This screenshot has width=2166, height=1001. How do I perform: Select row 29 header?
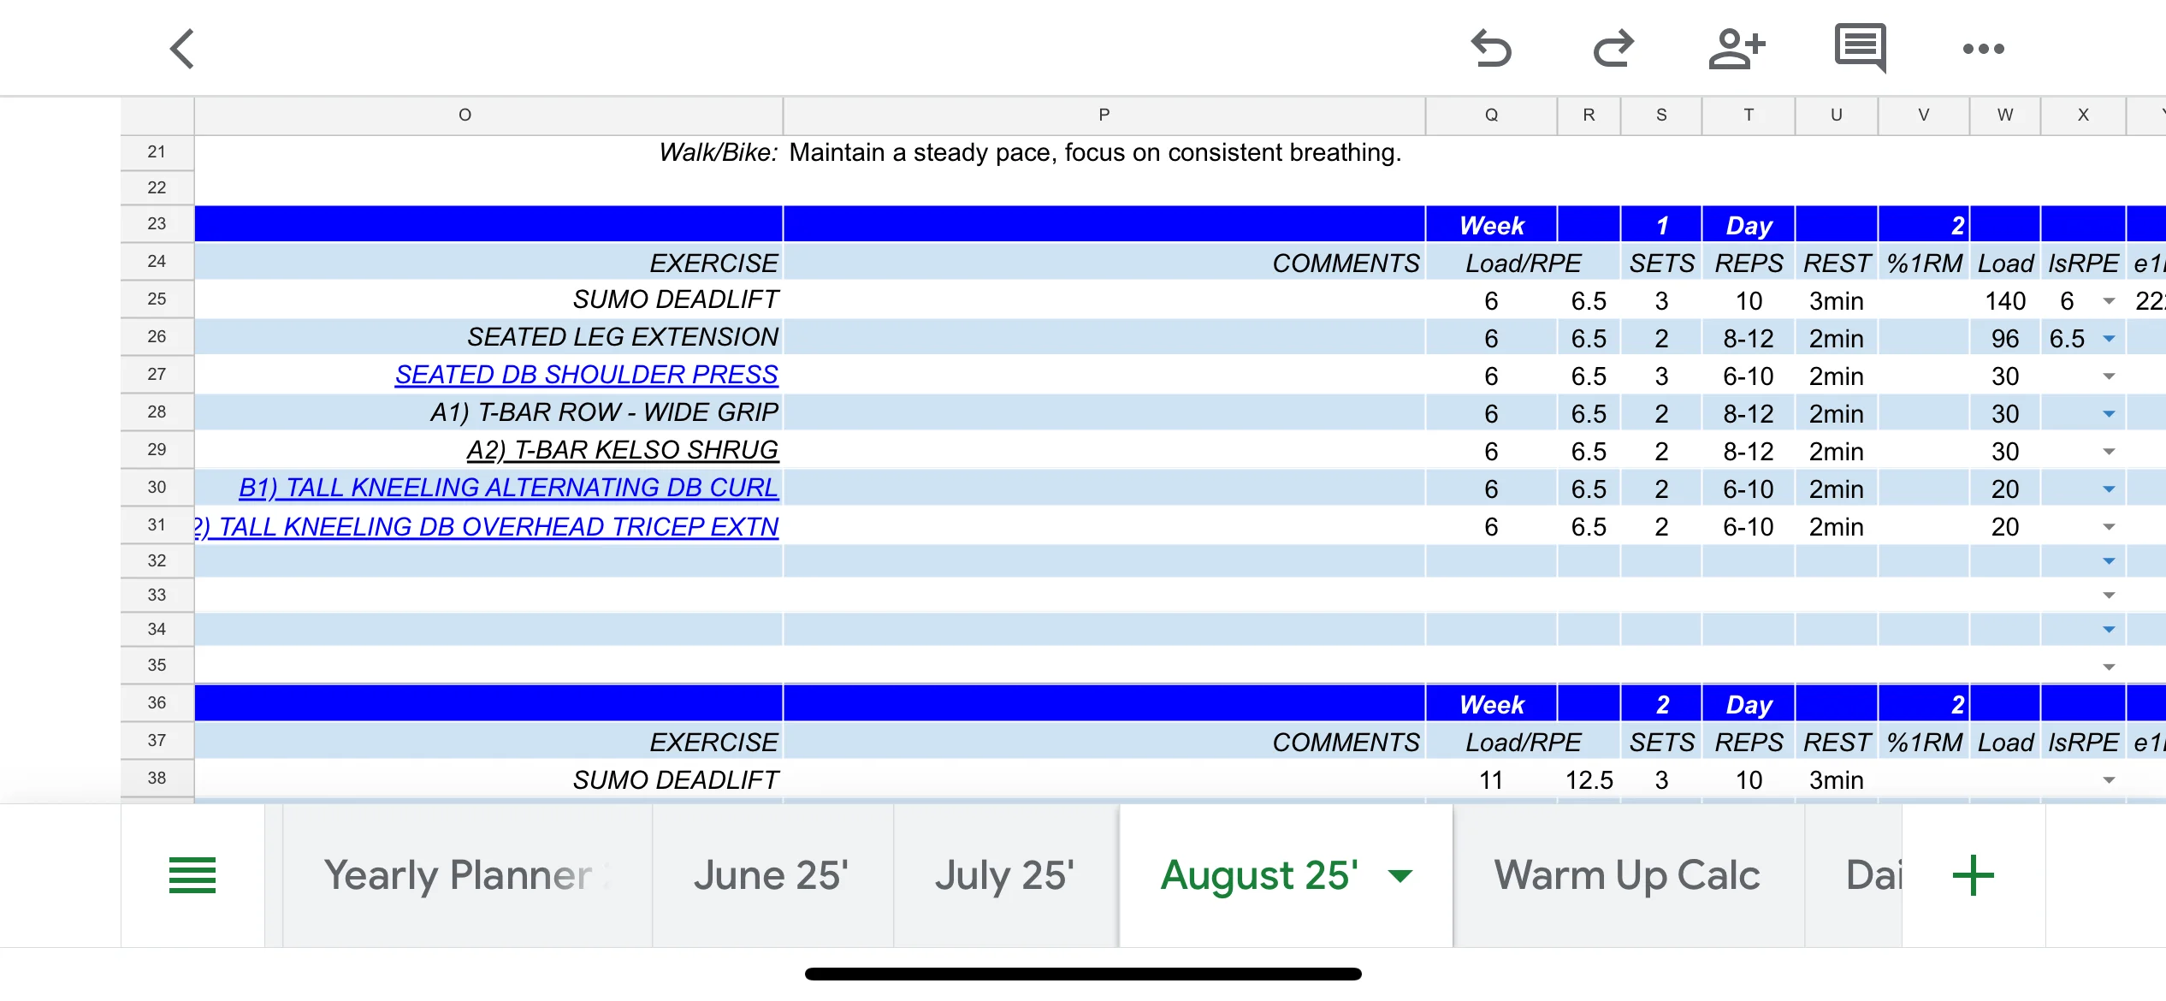pos(157,449)
